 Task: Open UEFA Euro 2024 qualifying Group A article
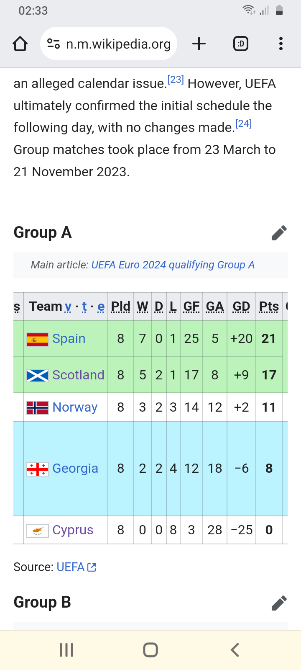[173, 265]
